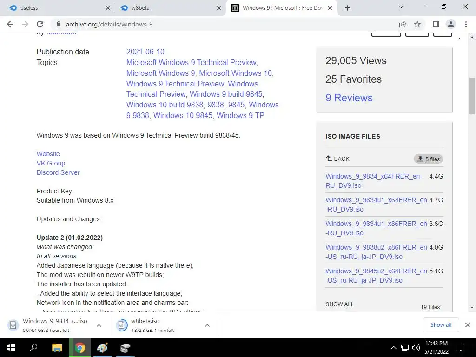
Task: Click BACK in ISO image files panel
Action: coord(337,159)
